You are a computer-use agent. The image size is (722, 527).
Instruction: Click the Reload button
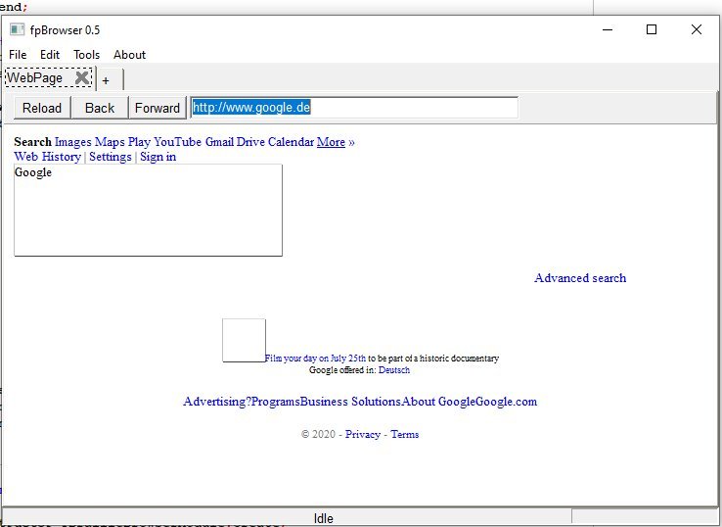(42, 108)
